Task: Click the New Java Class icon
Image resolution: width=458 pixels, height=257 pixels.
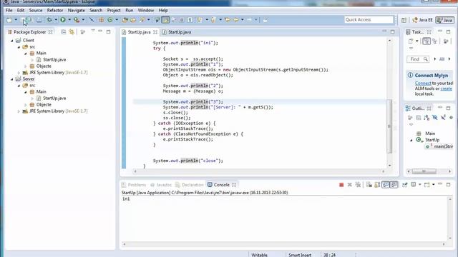Action: 110,20
